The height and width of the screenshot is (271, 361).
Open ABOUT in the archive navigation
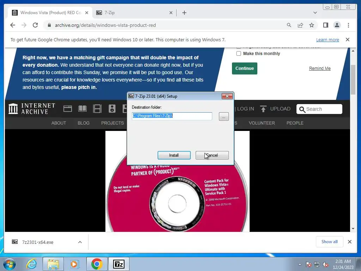(x=59, y=123)
